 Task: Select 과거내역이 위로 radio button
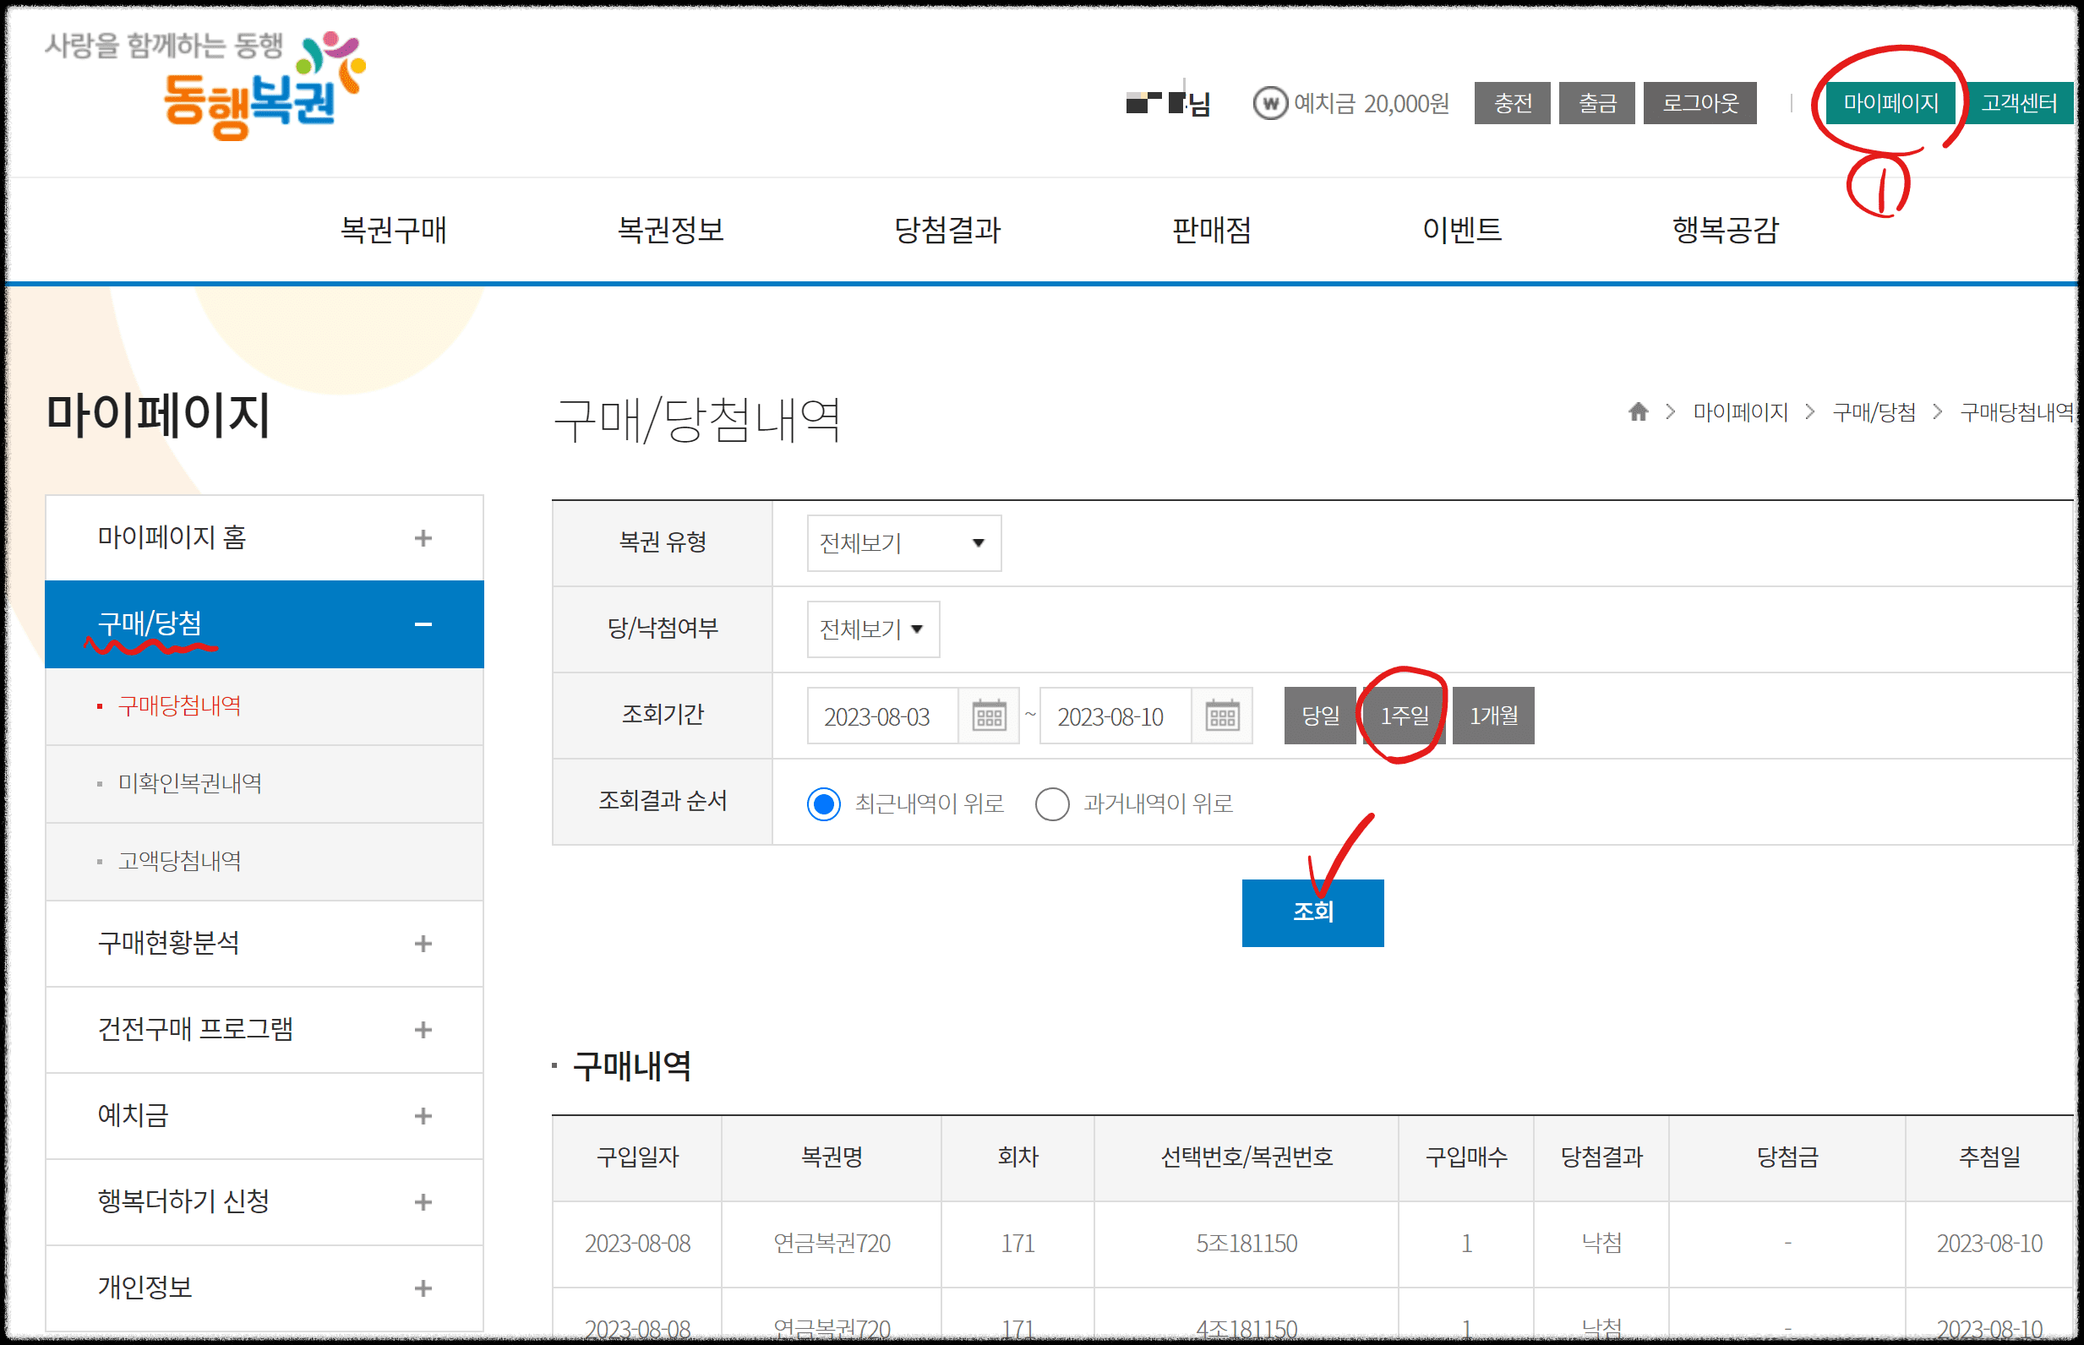[1051, 803]
